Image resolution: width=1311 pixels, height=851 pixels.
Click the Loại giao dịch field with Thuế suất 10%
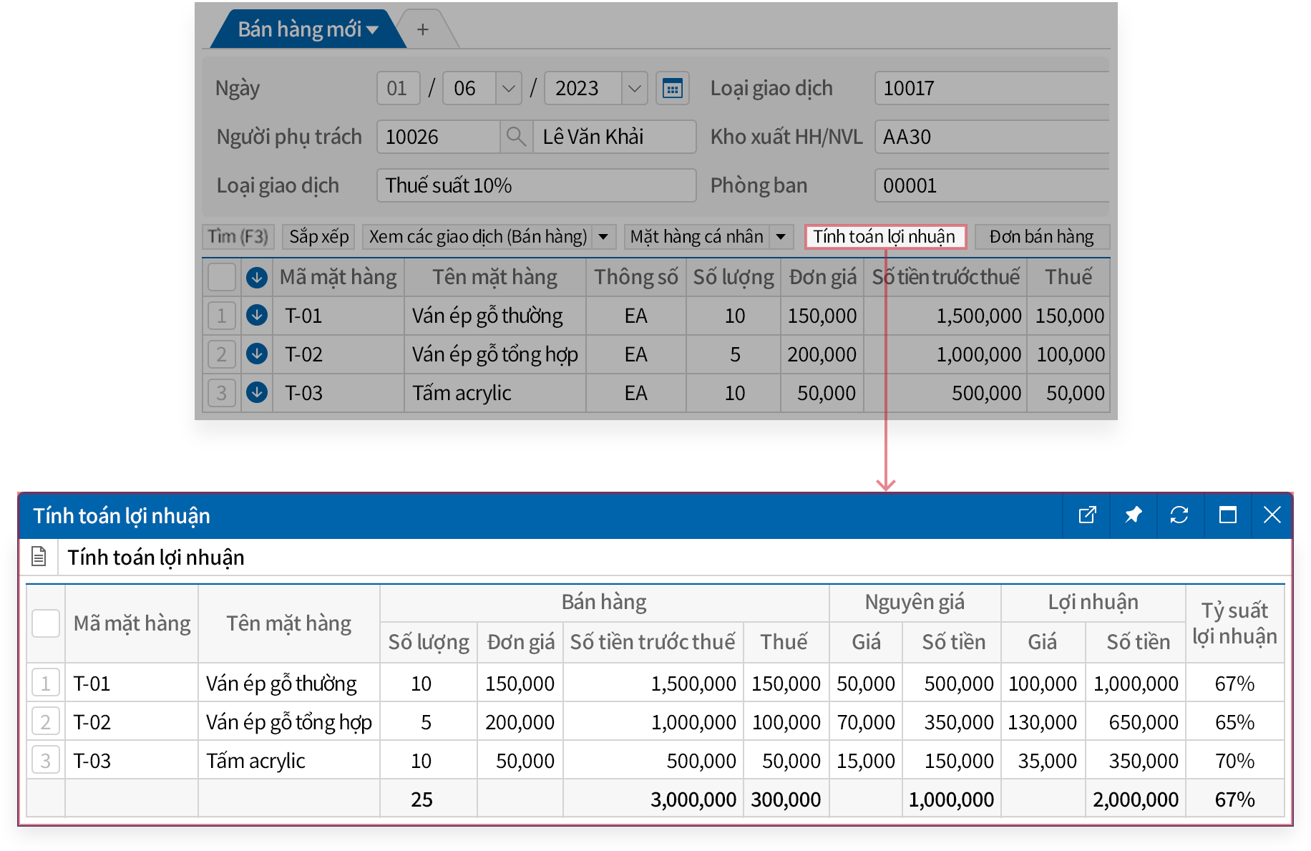point(535,186)
